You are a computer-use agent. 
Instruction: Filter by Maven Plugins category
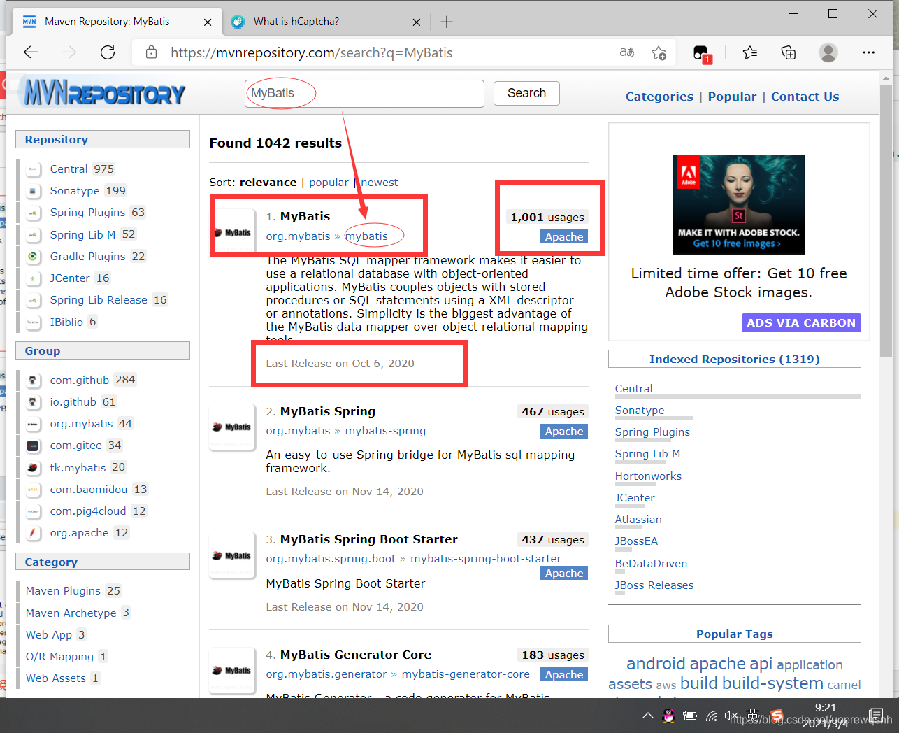pos(63,590)
